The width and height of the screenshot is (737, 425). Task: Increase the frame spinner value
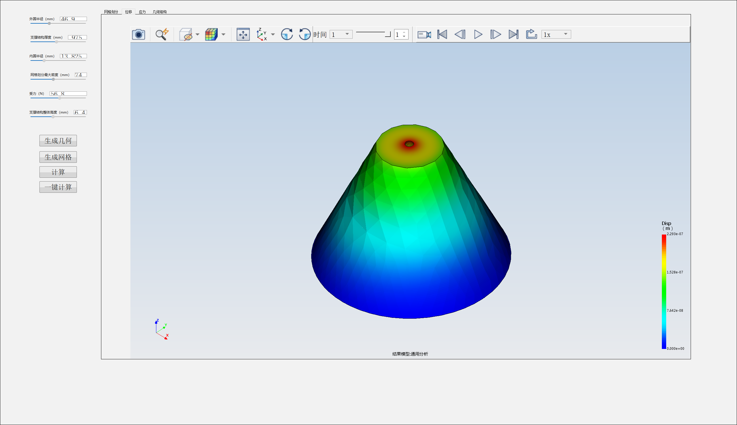(x=404, y=32)
